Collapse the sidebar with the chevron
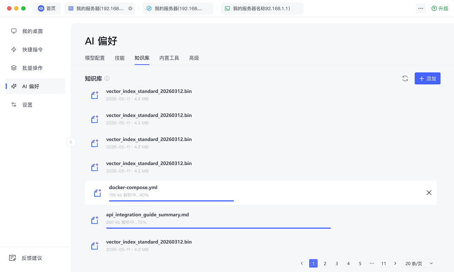The image size is (454, 272). click(71, 142)
